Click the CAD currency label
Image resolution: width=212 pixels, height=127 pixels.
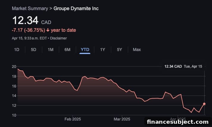(46, 22)
